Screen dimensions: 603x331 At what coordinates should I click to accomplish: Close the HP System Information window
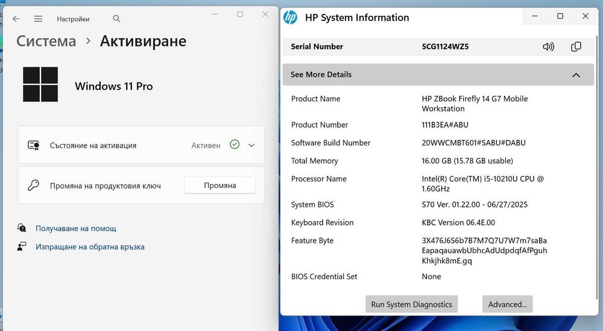click(x=586, y=16)
